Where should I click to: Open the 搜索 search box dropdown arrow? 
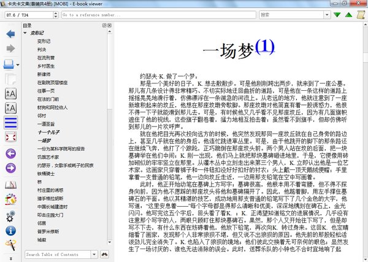click(x=327, y=15)
